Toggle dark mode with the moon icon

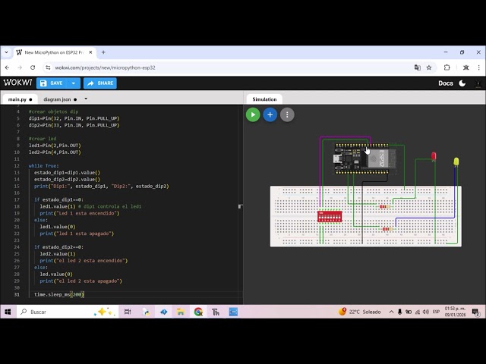462,83
